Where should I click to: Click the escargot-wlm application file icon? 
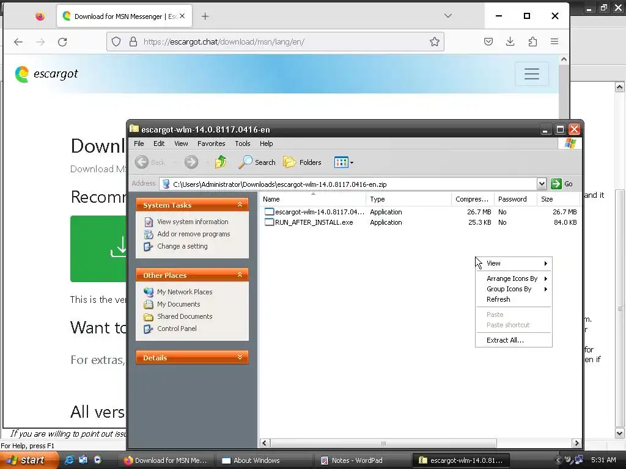(x=270, y=212)
